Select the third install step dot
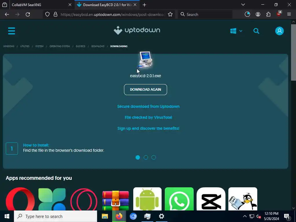The width and height of the screenshot is (296, 222). click(x=154, y=158)
